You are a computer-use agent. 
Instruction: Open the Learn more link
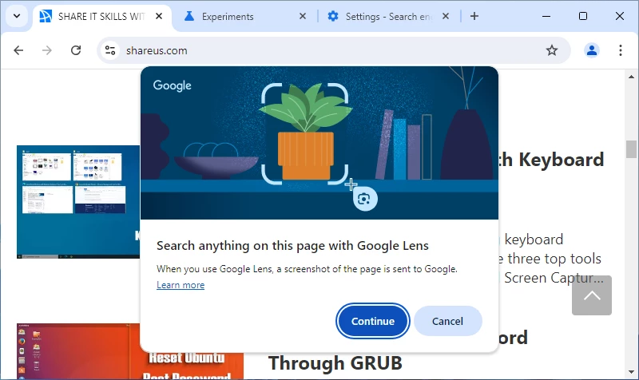pyautogui.click(x=181, y=285)
